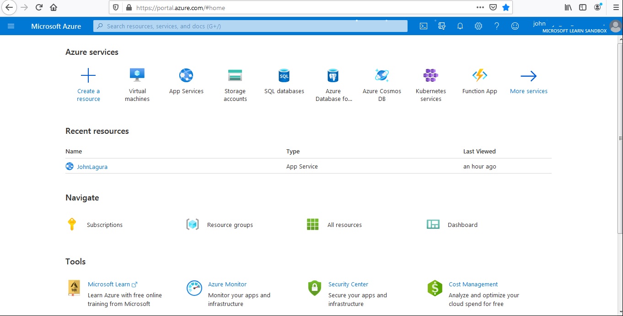Open the notifications bell

tap(460, 26)
